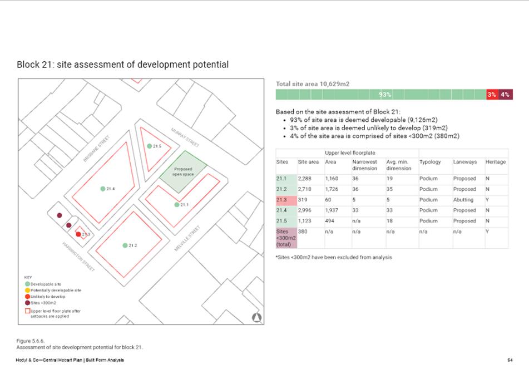The image size is (529, 374).
Task: Click the HARRINGTON STREET label on the map
Action: tap(78, 257)
